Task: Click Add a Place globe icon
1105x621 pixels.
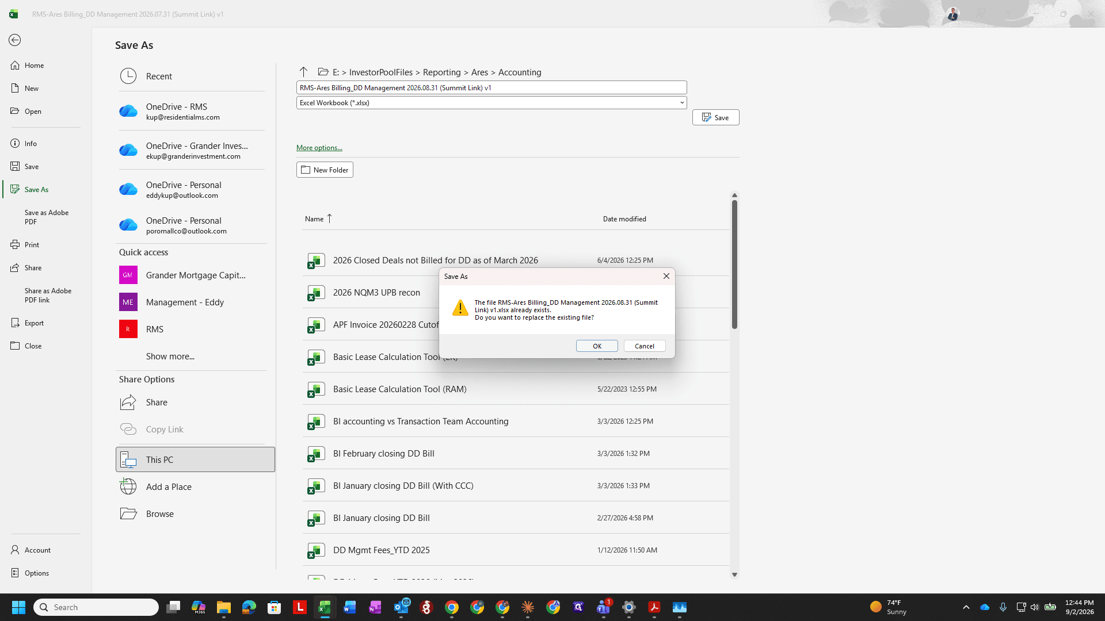Action: tap(128, 486)
